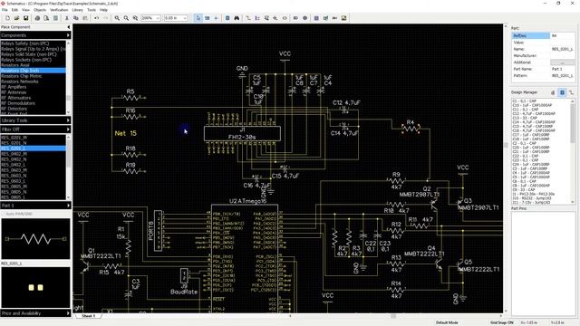The height and width of the screenshot is (326, 580).
Task: Open the File menu
Action: tap(5, 10)
